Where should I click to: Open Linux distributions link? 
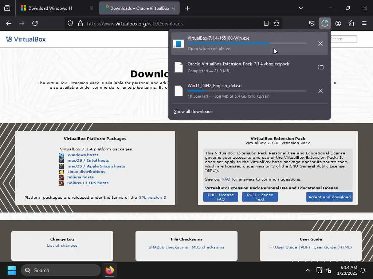86,171
